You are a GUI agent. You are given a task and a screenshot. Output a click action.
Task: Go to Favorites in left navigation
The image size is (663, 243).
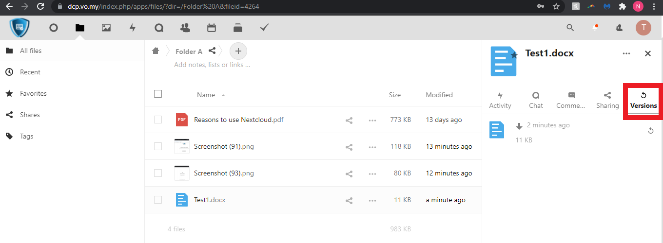pos(33,93)
